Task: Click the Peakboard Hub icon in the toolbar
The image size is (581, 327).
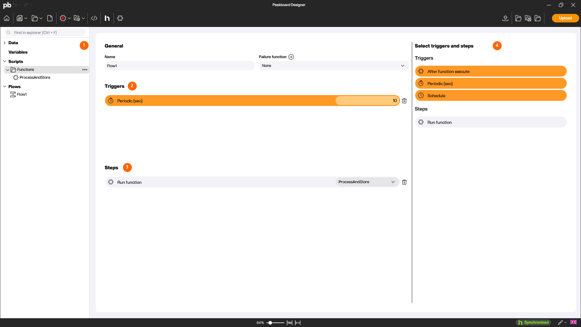Action: click(x=107, y=18)
